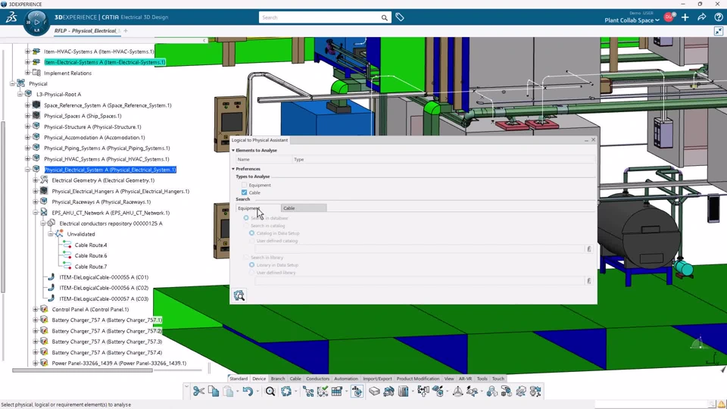Click the expand view icon at top right
Screen dimensions: 727x409
[x=718, y=31]
